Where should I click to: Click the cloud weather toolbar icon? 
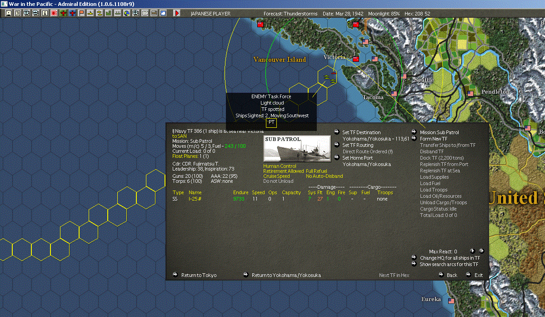click(163, 13)
